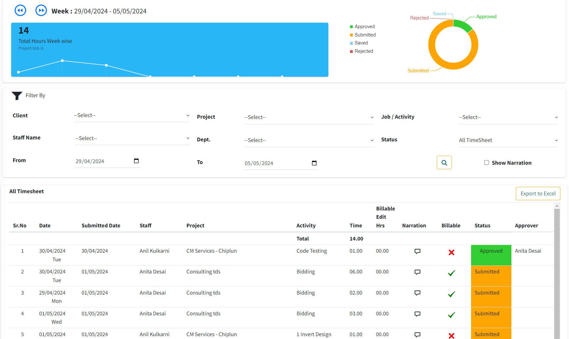Go to the next week using the forward icon
The image size is (569, 339).
[41, 11]
